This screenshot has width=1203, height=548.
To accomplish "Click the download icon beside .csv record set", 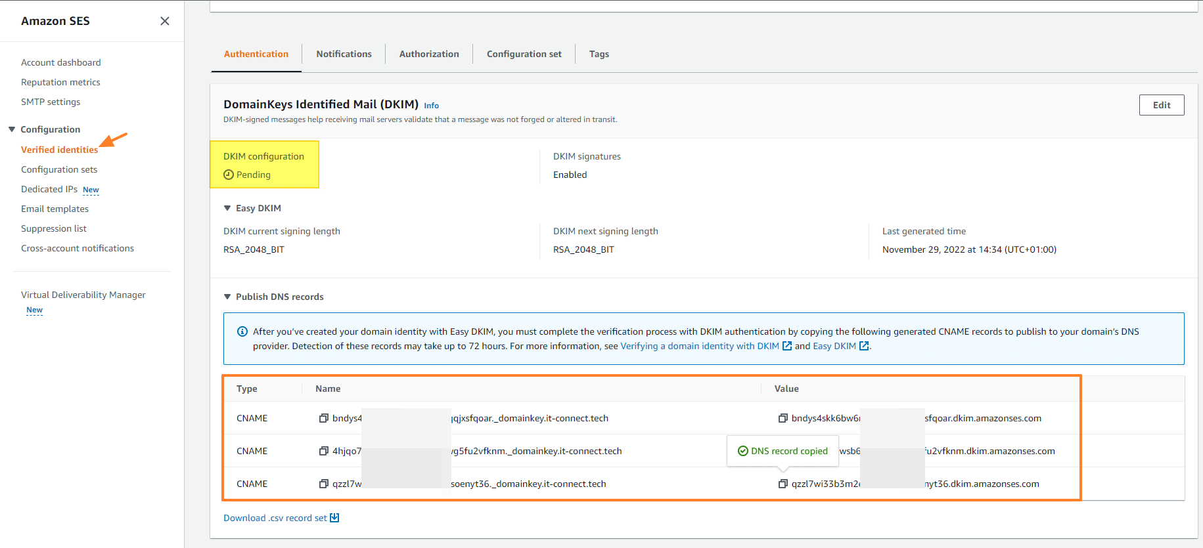I will 334,518.
